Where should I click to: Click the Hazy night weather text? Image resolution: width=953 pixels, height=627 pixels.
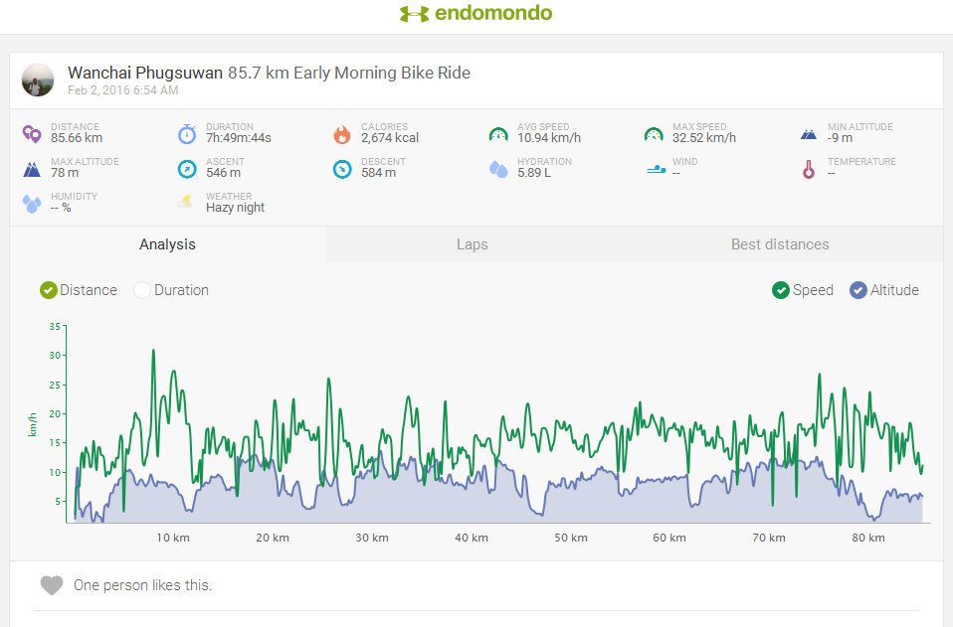click(235, 208)
